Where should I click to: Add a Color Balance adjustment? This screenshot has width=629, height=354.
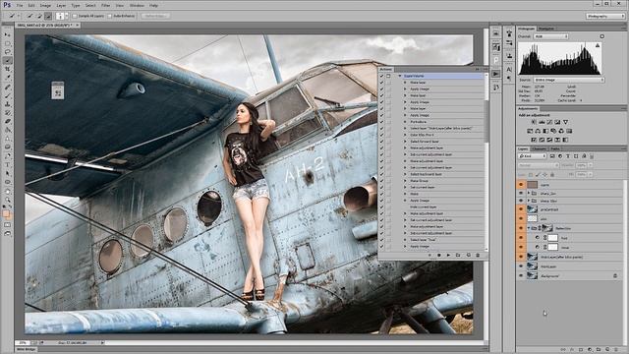tap(538, 131)
